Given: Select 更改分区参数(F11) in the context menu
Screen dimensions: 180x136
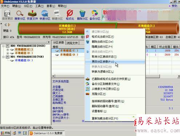Looking at the screenshot, I should (x=115, y=61).
